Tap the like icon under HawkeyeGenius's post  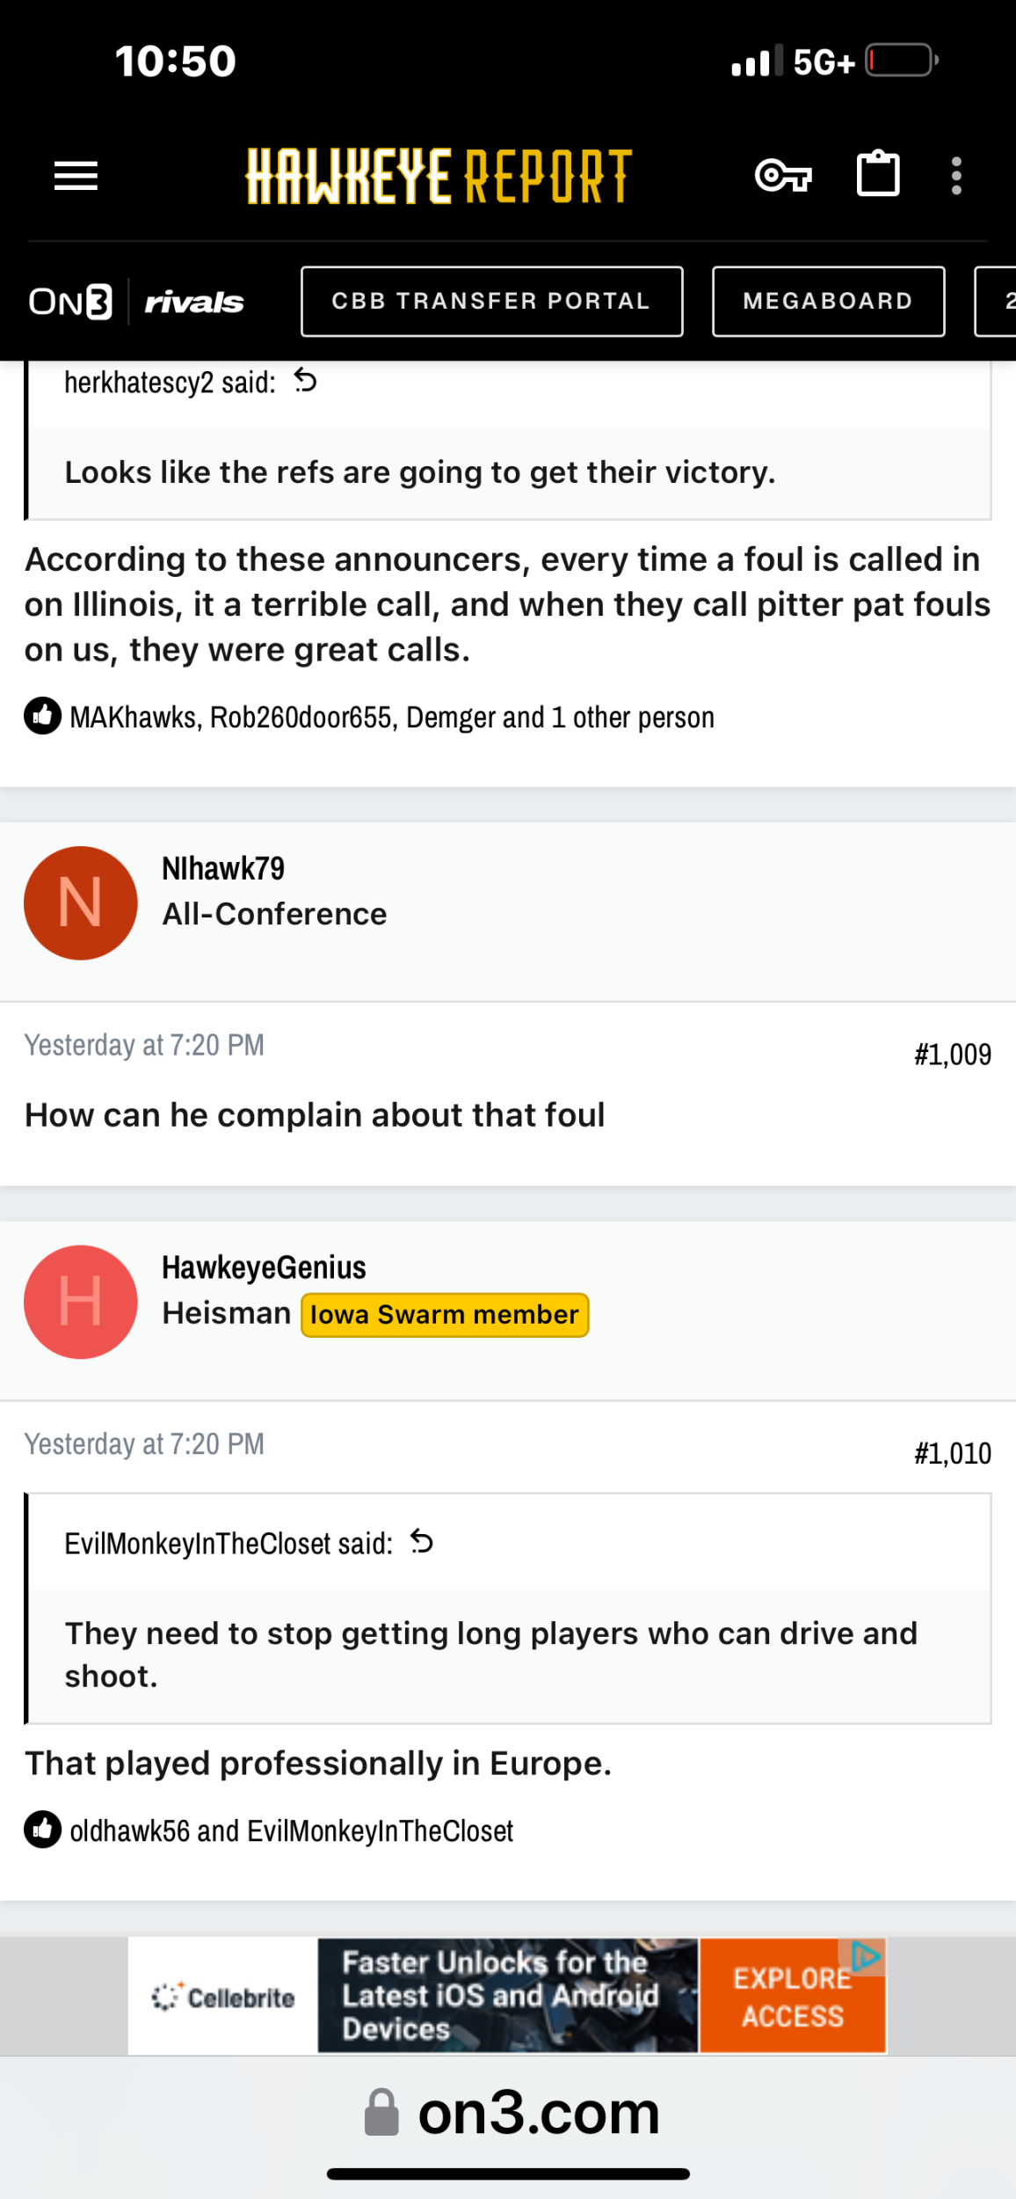42,1830
